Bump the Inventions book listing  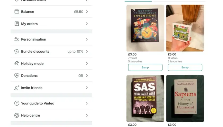pos(145,67)
